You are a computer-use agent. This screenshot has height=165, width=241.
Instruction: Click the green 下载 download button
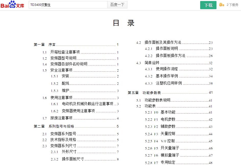208,5
